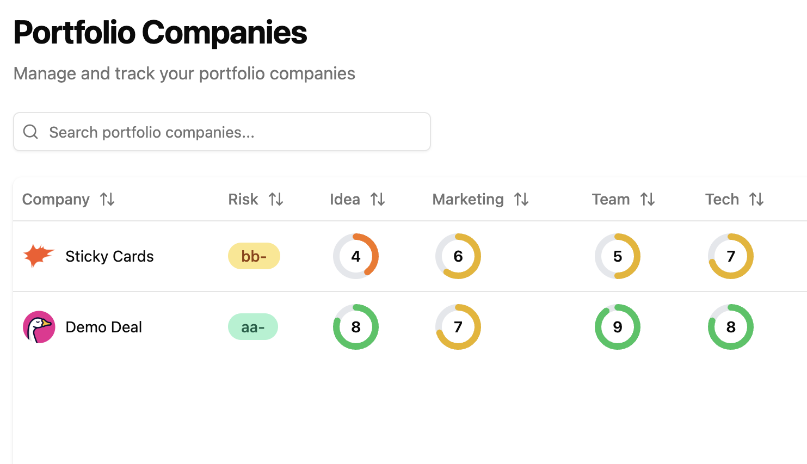Sort by Idea using the arrows icon

pyautogui.click(x=378, y=200)
